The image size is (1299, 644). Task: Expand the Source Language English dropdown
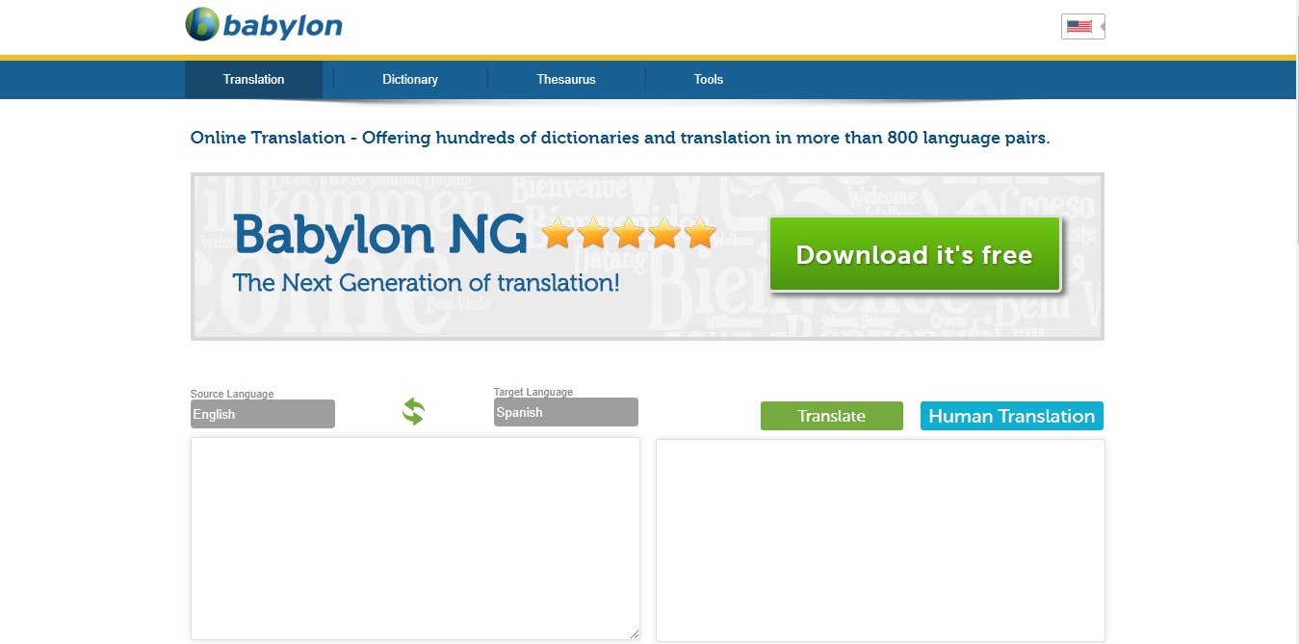tap(263, 414)
